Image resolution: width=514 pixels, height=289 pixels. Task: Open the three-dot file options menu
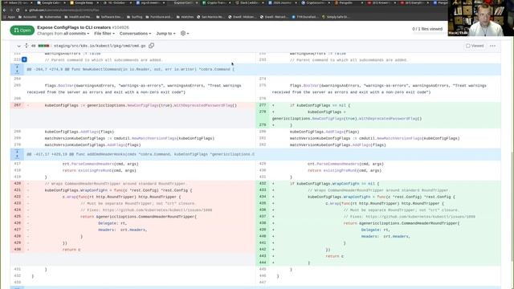(492, 46)
